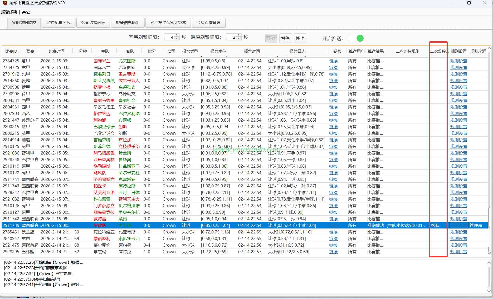Open 规则设置 for 飓风队 row
The width and height of the screenshot is (493, 299).
click(x=458, y=173)
